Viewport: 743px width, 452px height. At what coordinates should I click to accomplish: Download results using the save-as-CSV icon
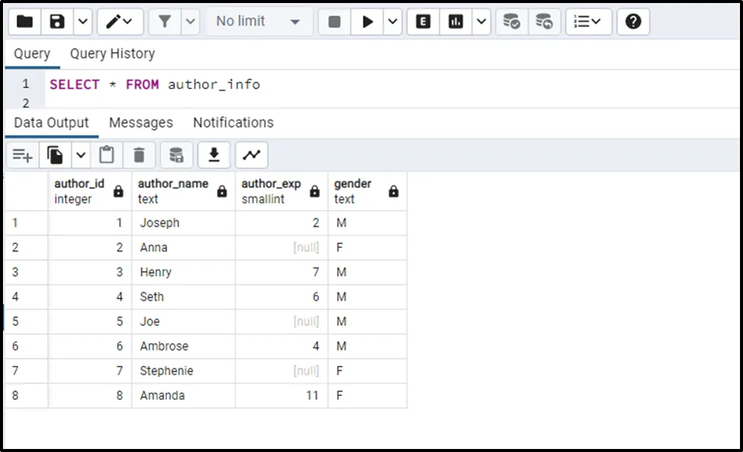214,156
